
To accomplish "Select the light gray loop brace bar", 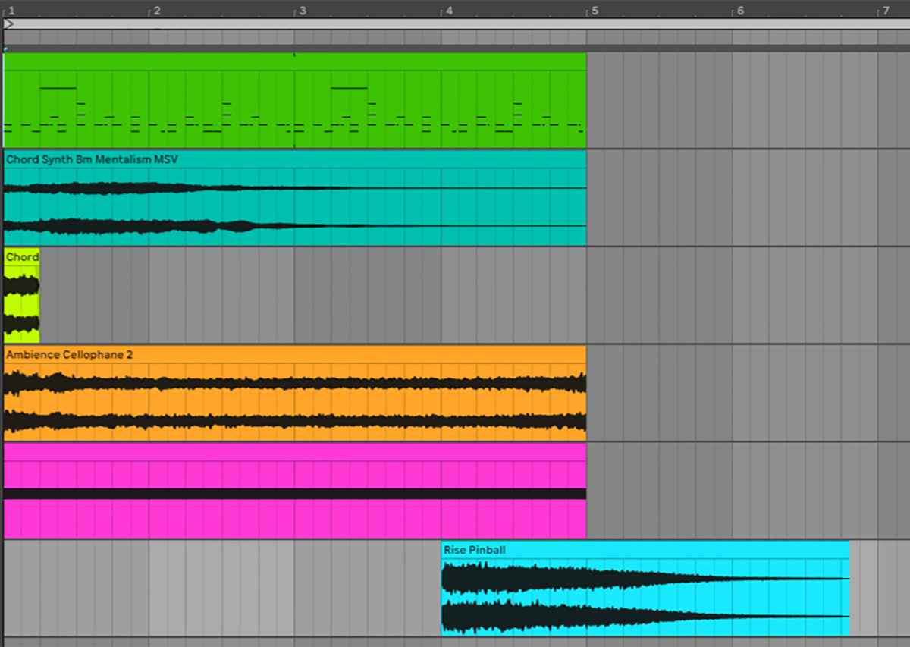I will click(x=457, y=24).
